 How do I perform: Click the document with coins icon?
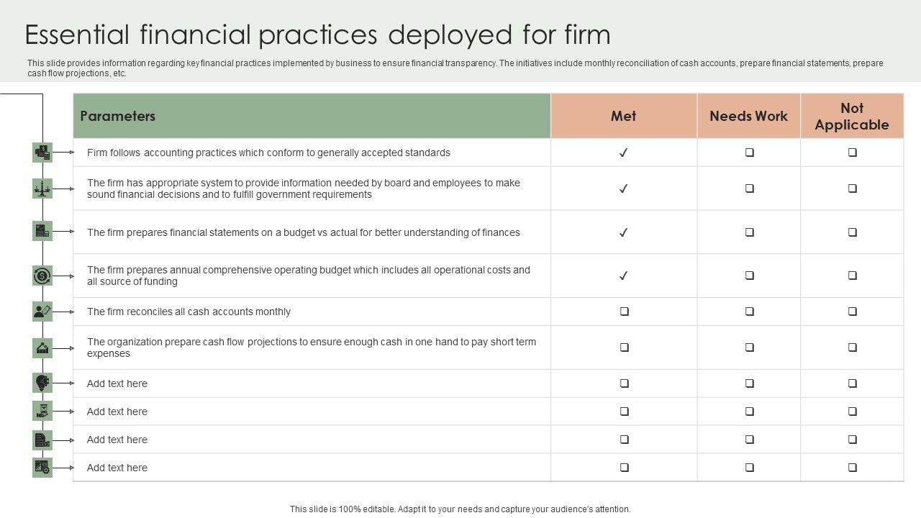[42, 440]
